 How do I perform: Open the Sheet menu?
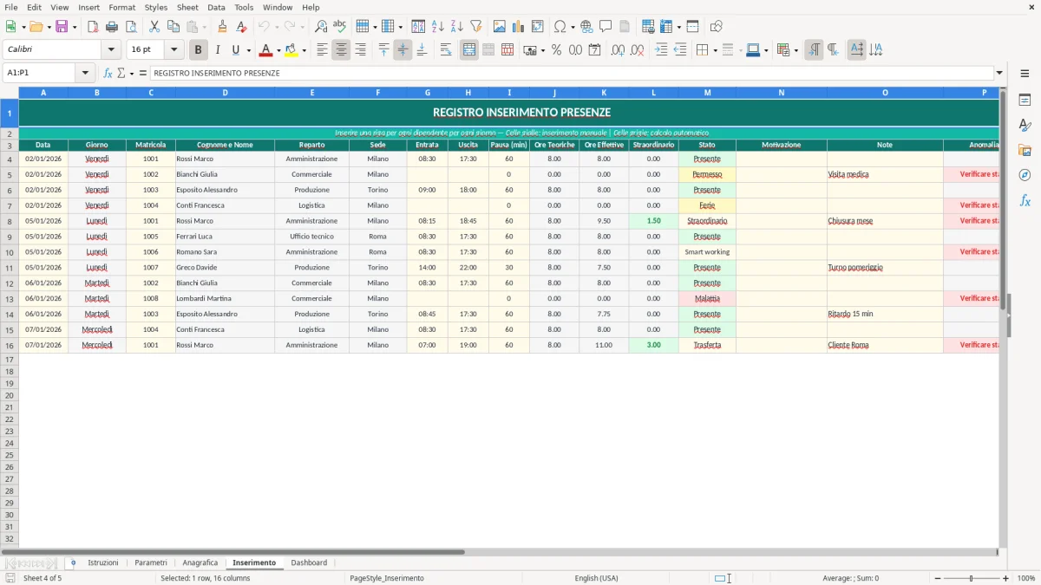pyautogui.click(x=187, y=7)
